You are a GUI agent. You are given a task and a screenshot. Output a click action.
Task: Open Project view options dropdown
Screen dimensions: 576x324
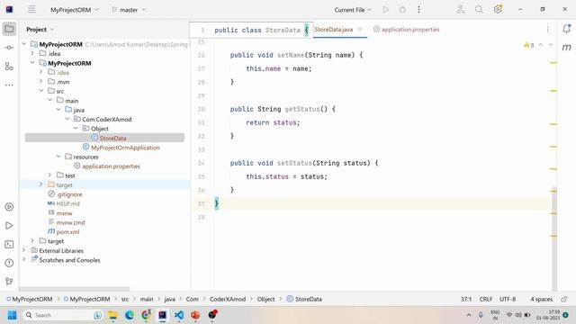tap(52, 30)
